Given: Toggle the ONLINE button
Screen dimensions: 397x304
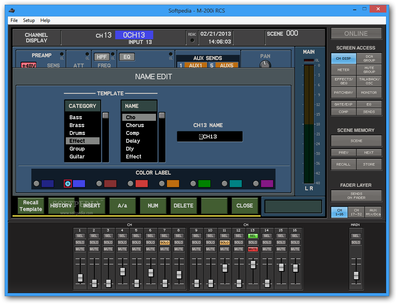Looking at the screenshot, I should pyautogui.click(x=356, y=33).
